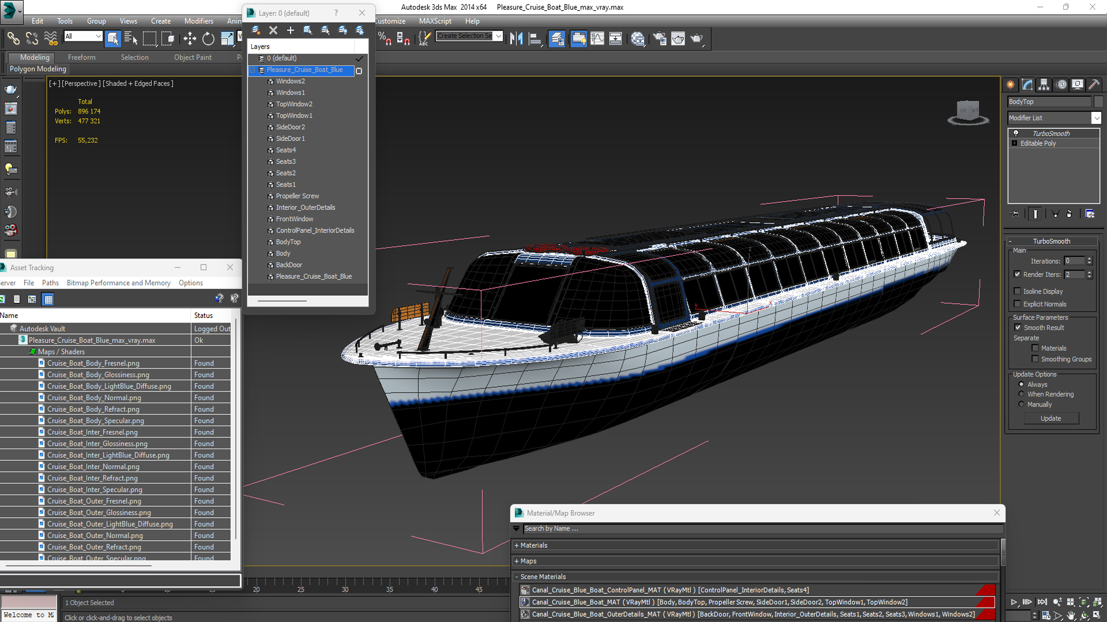Pin the modifier stack

pos(1015,214)
